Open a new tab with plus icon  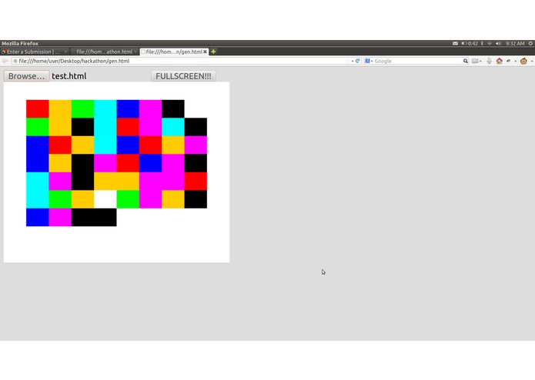[x=213, y=52]
